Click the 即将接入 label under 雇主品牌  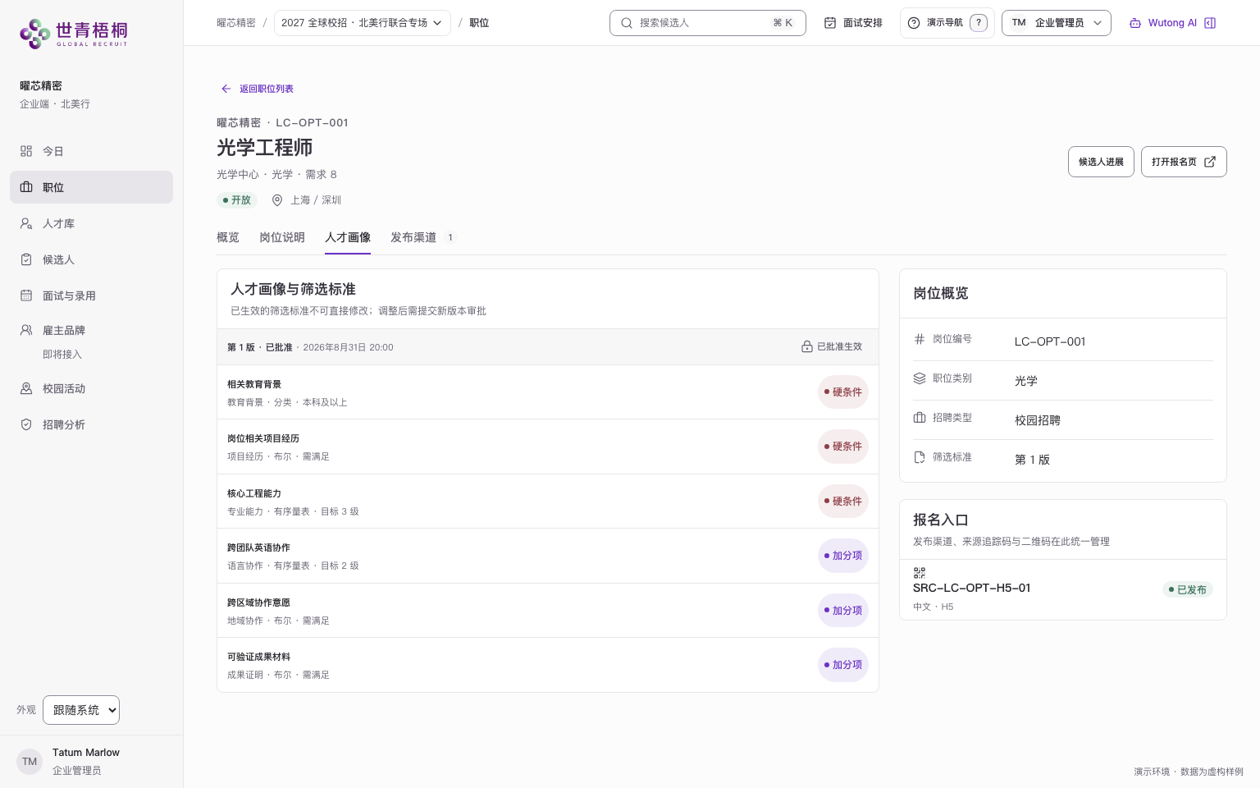click(62, 355)
